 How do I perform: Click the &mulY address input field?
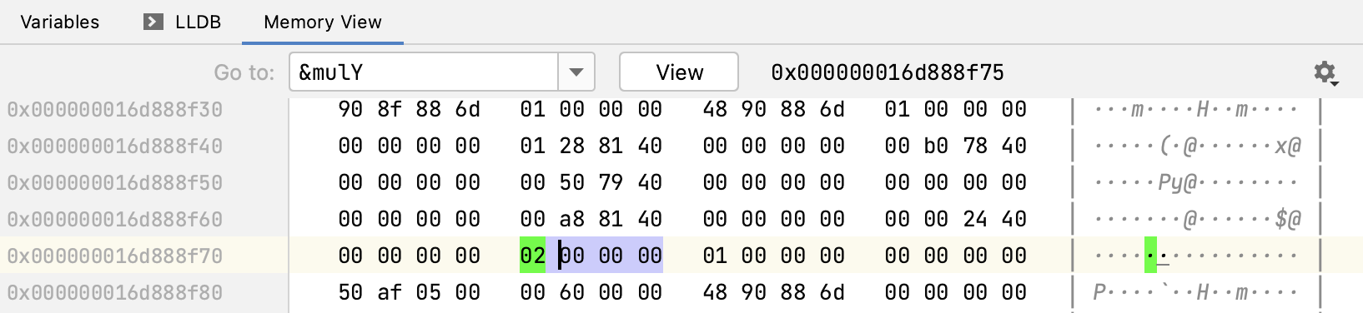point(424,72)
